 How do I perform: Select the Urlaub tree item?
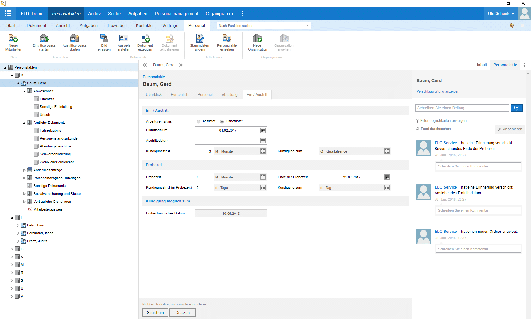[45, 115]
